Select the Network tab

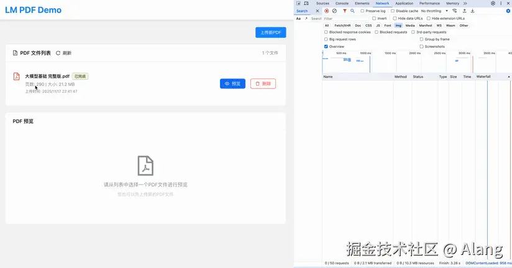(x=382, y=3)
